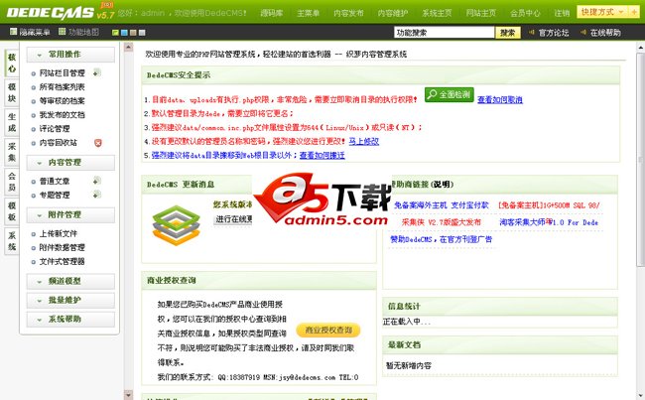Viewport: 645px width, 400px height.
Task: Open the 官方论坛 link
Action: [554, 33]
